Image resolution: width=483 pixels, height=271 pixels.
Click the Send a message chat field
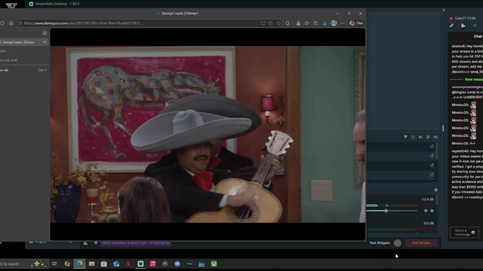point(465,233)
